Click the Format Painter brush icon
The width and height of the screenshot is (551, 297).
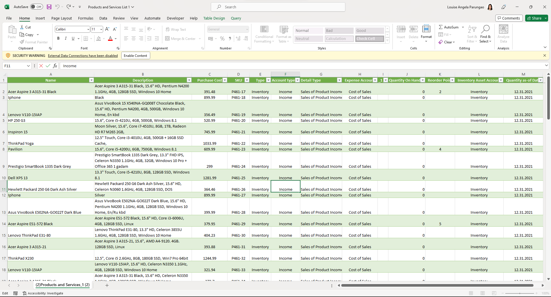coord(22,42)
